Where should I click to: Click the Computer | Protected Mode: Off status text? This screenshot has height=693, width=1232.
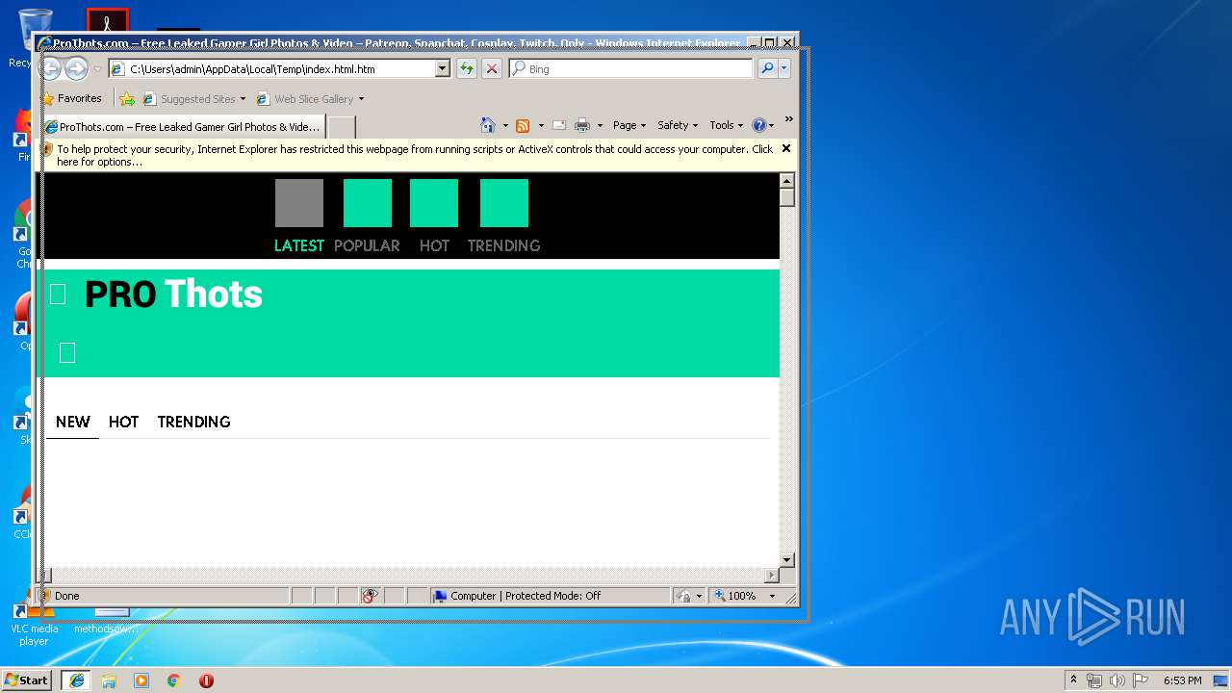click(526, 596)
